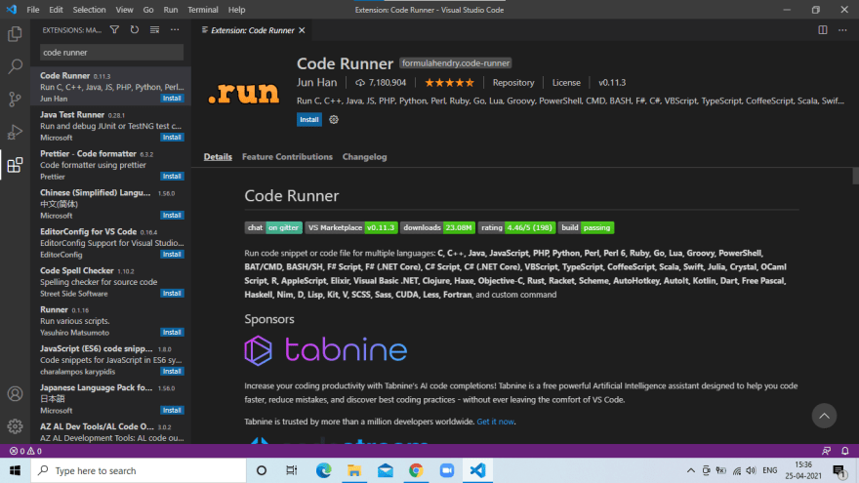859x483 pixels.
Task: Install JavaScript (ES6) code snippets
Action: [172, 372]
